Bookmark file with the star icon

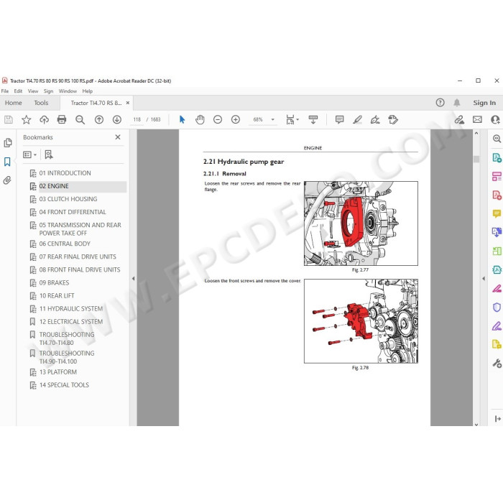[27, 120]
